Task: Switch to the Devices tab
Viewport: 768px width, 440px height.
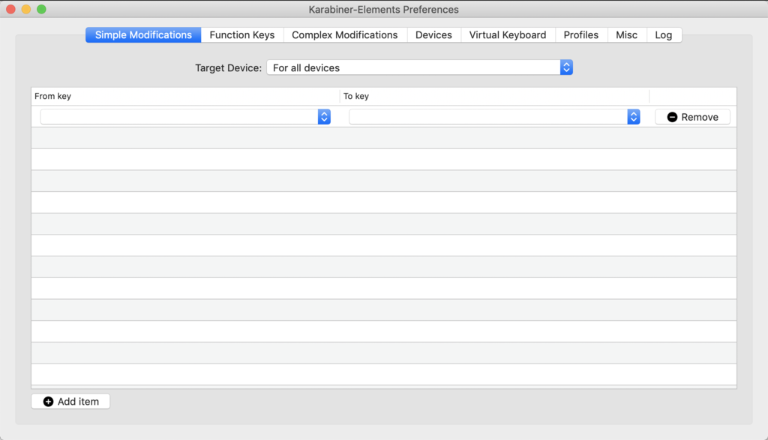Action: coord(433,34)
